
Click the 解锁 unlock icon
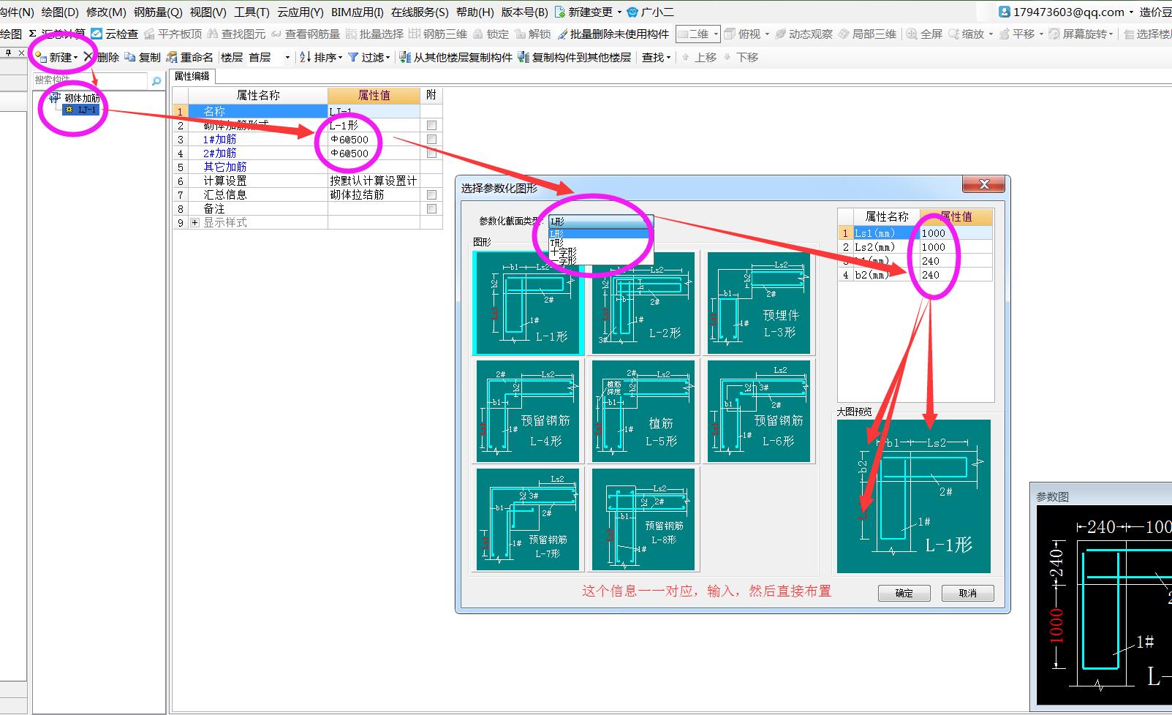point(520,34)
